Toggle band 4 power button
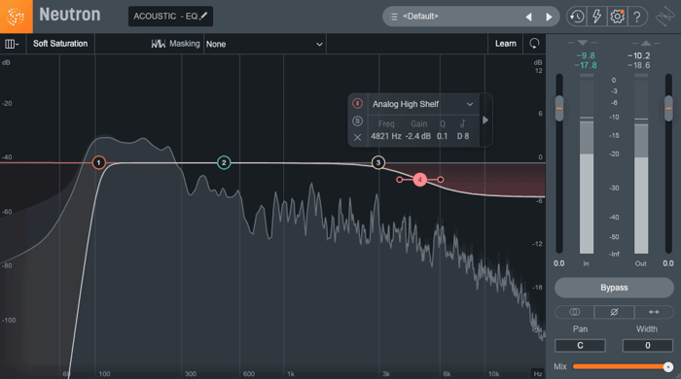Viewport: 681px width, 379px height. point(357,103)
